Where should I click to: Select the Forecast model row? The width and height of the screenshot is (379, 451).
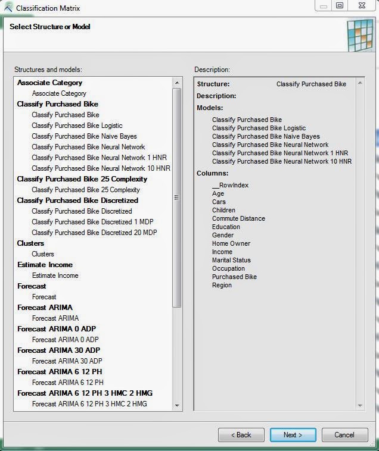(44, 296)
